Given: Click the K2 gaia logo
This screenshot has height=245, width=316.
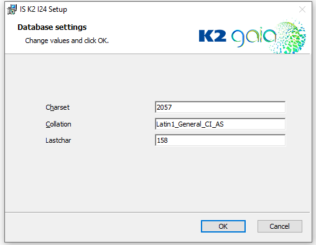Looking at the screenshot, I should (252, 36).
